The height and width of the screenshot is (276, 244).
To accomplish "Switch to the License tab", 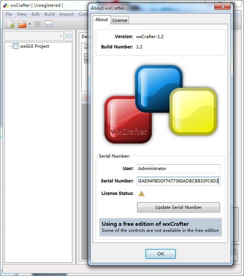I will pos(120,20).
